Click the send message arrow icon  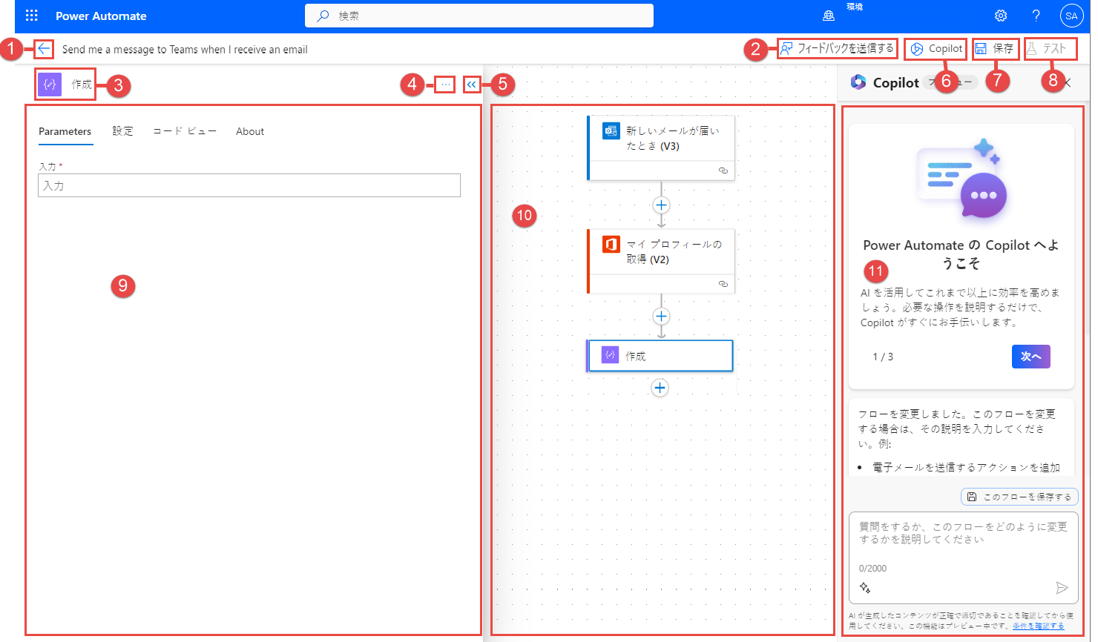click(1062, 588)
